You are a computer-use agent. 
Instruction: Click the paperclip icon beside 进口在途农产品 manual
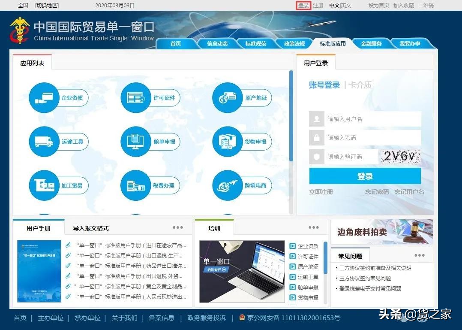click(69, 245)
